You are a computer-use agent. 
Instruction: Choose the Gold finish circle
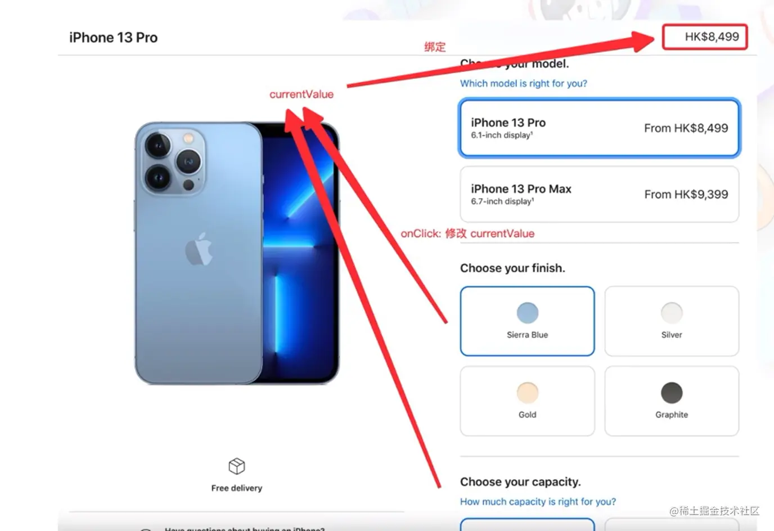pos(527,393)
